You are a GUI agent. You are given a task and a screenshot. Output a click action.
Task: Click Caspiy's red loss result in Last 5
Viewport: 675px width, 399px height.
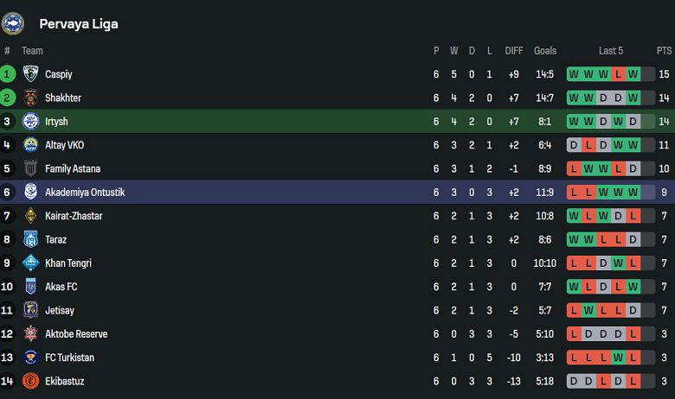coord(618,74)
